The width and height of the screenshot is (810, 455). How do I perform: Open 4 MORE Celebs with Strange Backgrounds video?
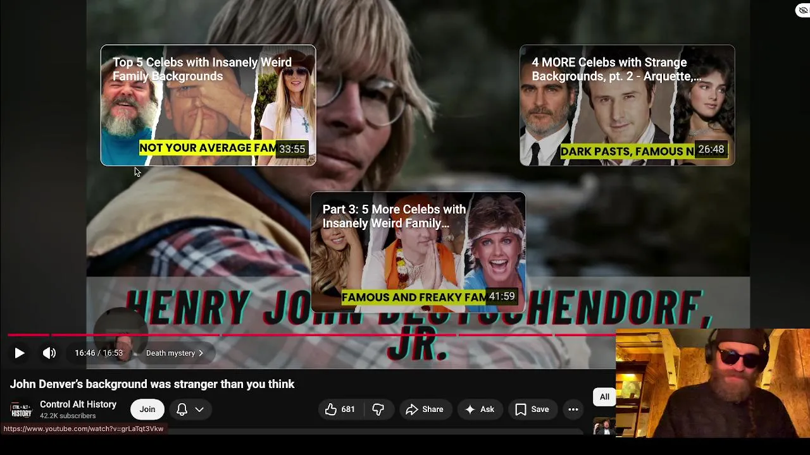point(627,106)
